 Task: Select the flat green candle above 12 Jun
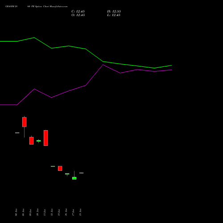click(53, 166)
